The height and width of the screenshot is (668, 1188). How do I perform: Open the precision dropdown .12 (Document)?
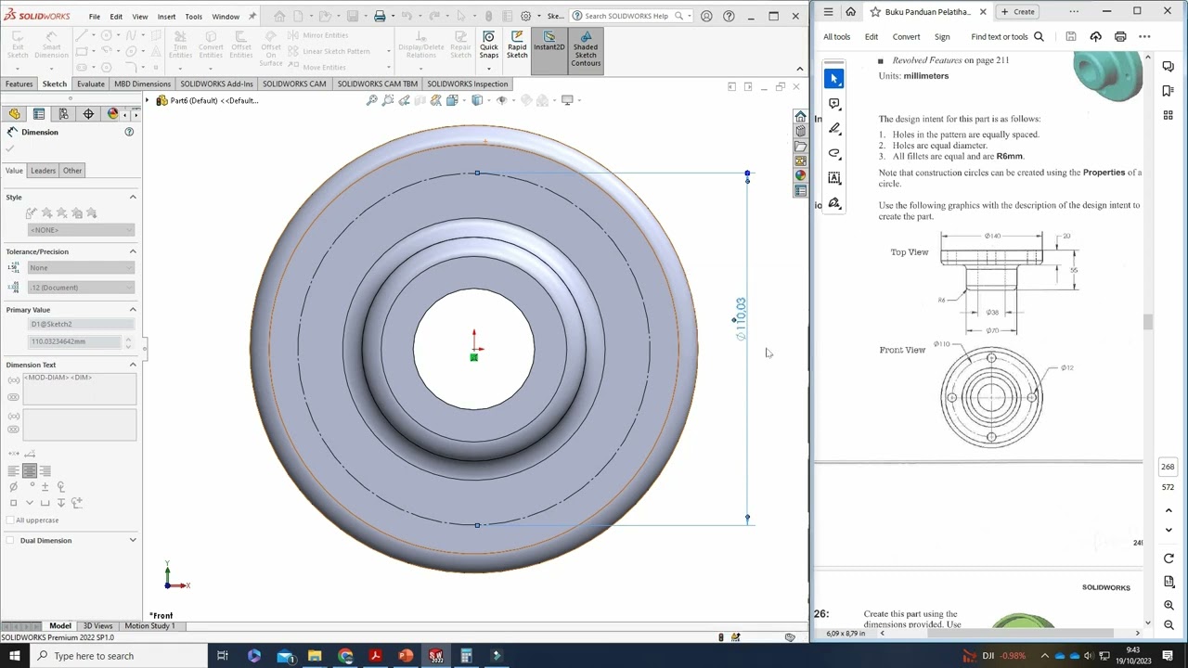point(82,288)
